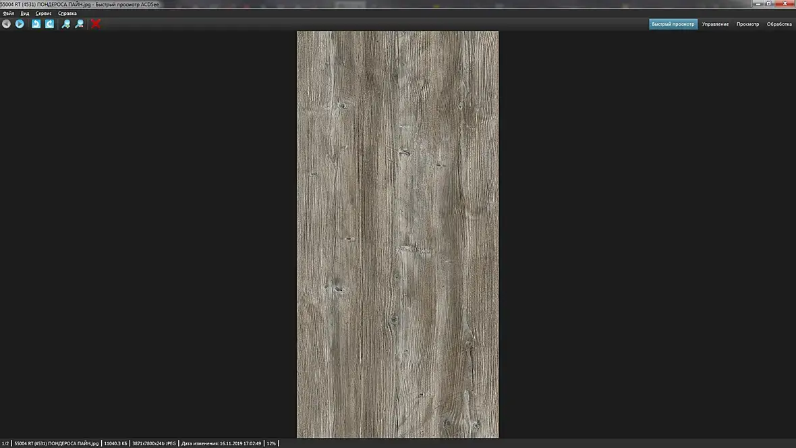Go to the next image

(x=20, y=24)
